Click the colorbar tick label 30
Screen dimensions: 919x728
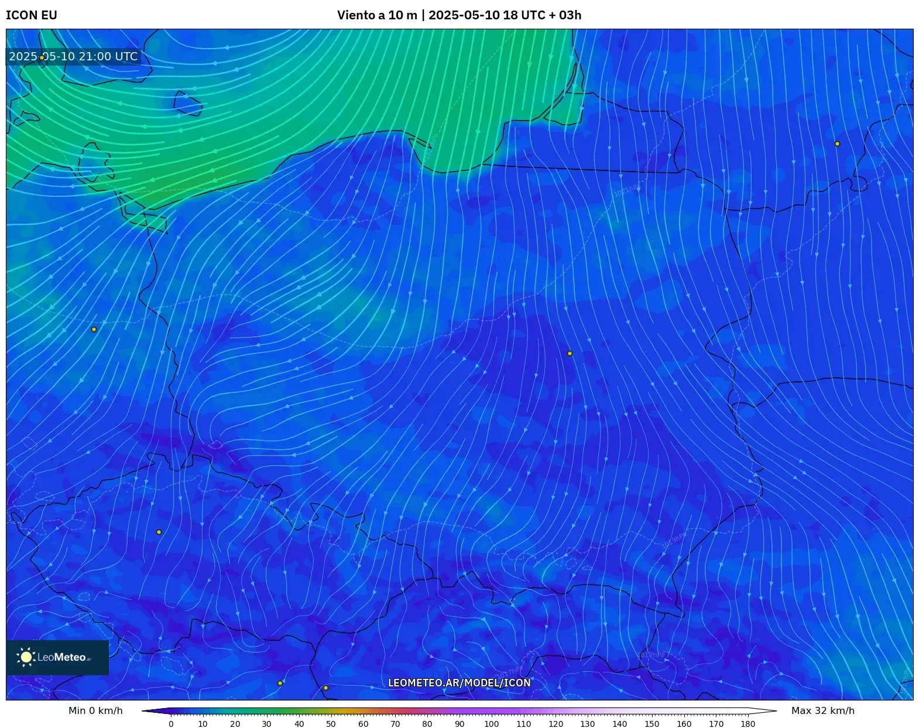click(x=267, y=724)
